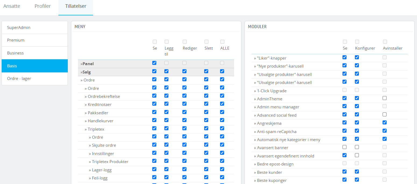Viewport: 417px width, 184px height.
Task: Uncheck Konfigurer for "Nye produkter"-karusell
Action: [x=357, y=65]
